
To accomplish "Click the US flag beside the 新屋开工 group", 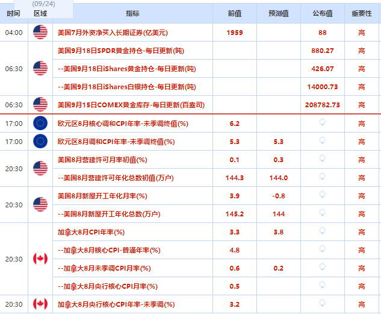I will (40, 204).
